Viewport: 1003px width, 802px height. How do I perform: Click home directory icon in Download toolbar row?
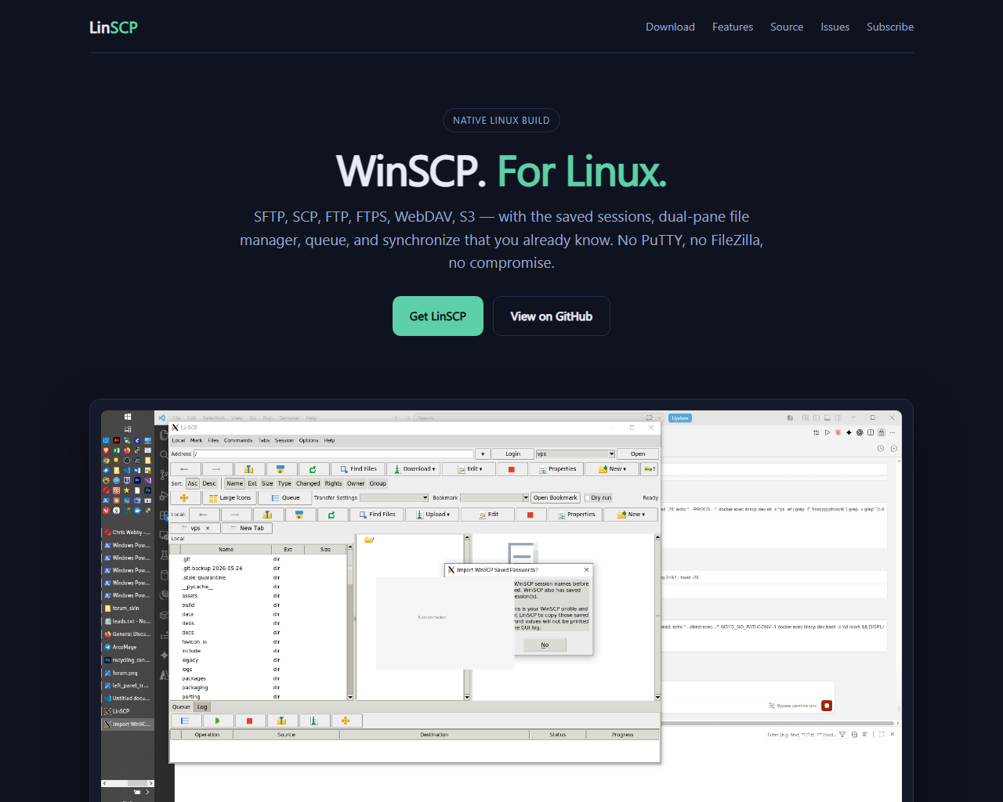click(x=281, y=469)
